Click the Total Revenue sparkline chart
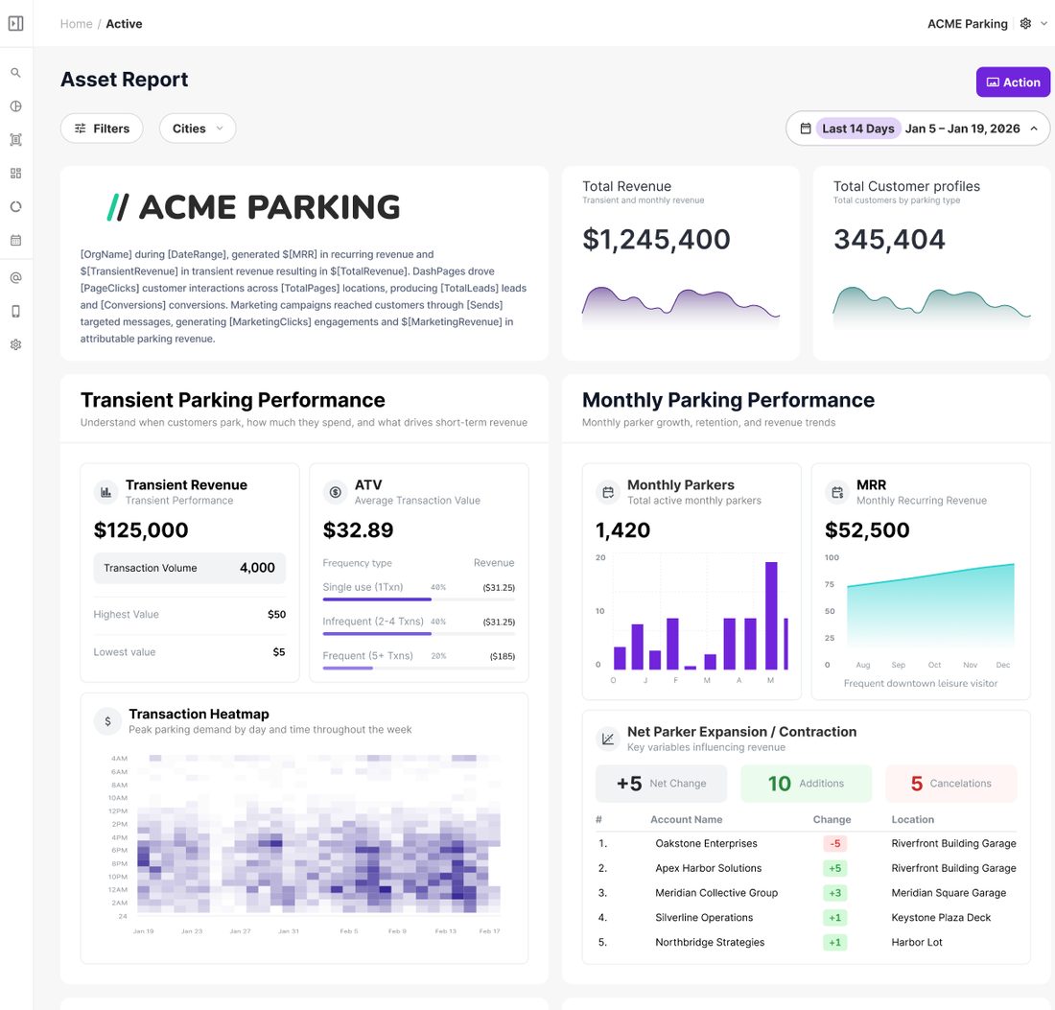 point(680,306)
